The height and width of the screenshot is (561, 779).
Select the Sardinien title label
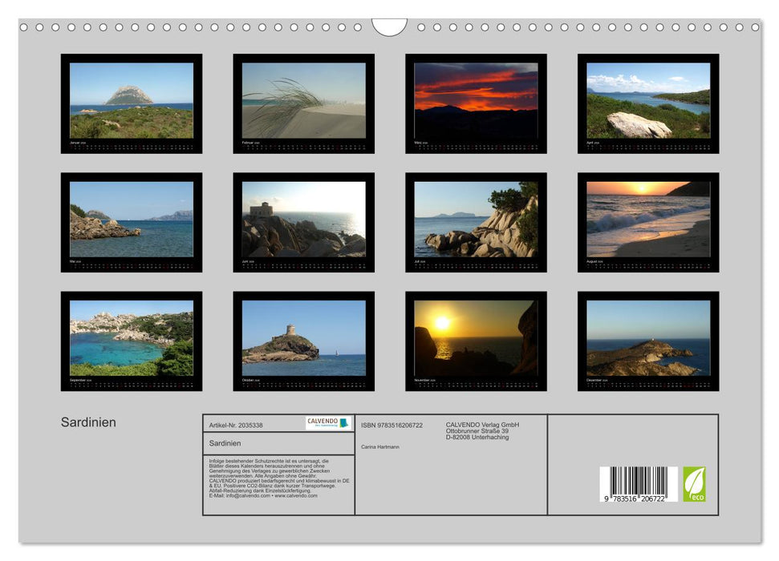point(90,421)
